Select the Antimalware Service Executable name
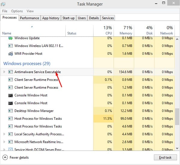180x165 pixels. [x=38, y=72]
